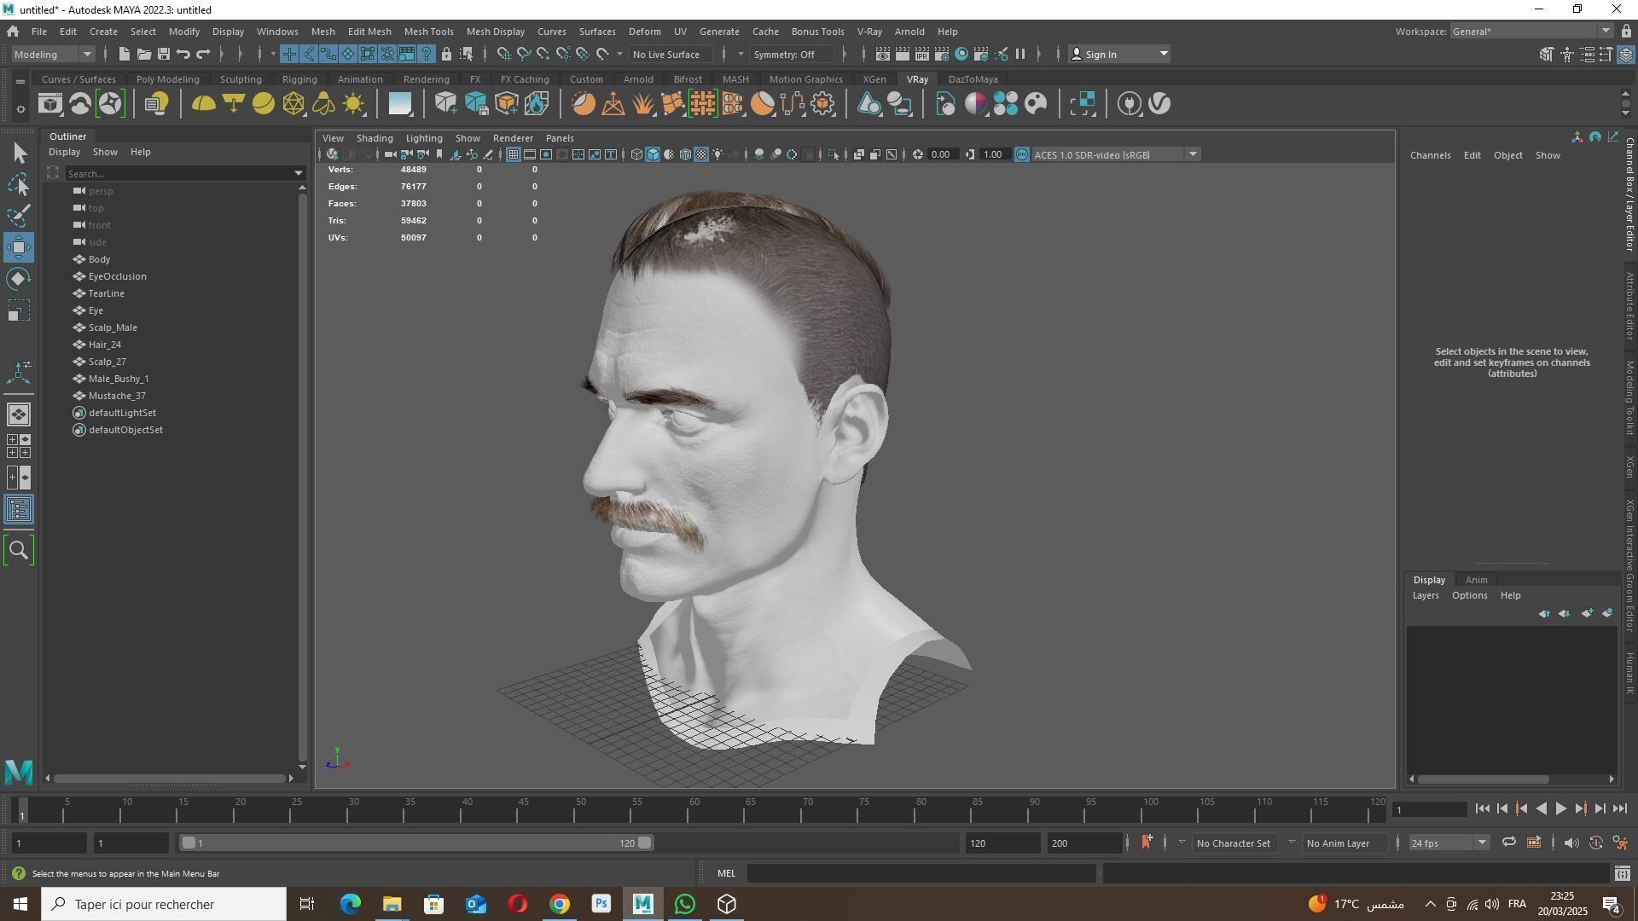Image resolution: width=1638 pixels, height=921 pixels.
Task: Save the scene with the disk icon
Action: tap(163, 54)
